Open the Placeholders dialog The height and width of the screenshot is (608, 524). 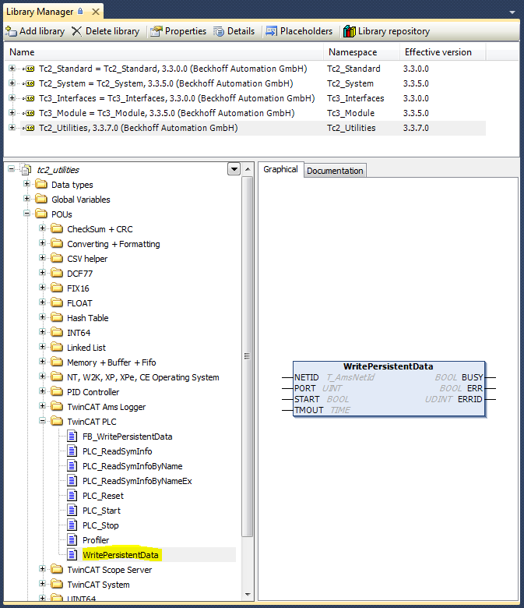point(299,31)
